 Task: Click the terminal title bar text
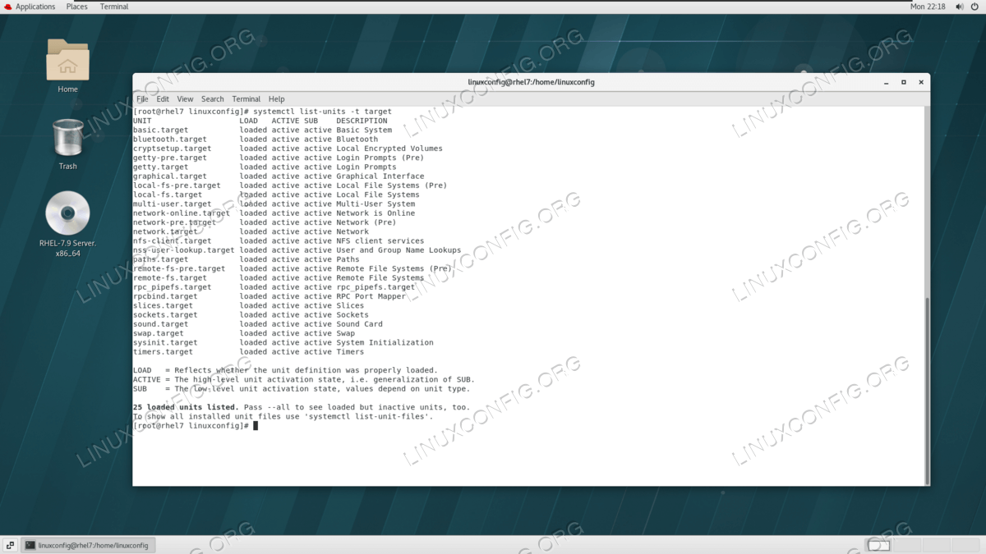pyautogui.click(x=531, y=82)
